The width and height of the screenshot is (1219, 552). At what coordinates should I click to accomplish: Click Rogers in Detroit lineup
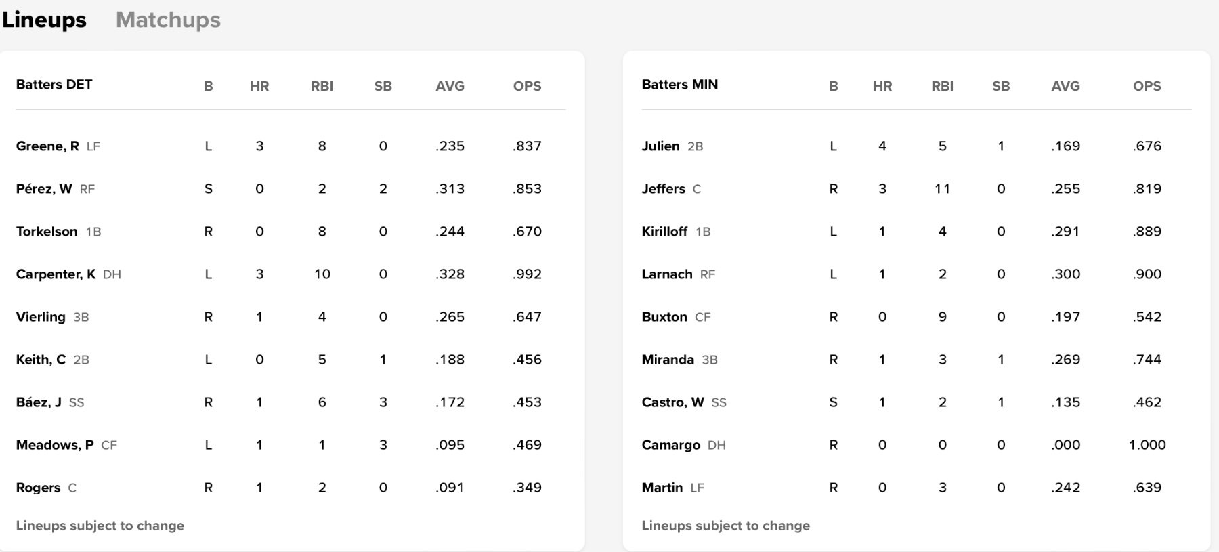(x=38, y=488)
